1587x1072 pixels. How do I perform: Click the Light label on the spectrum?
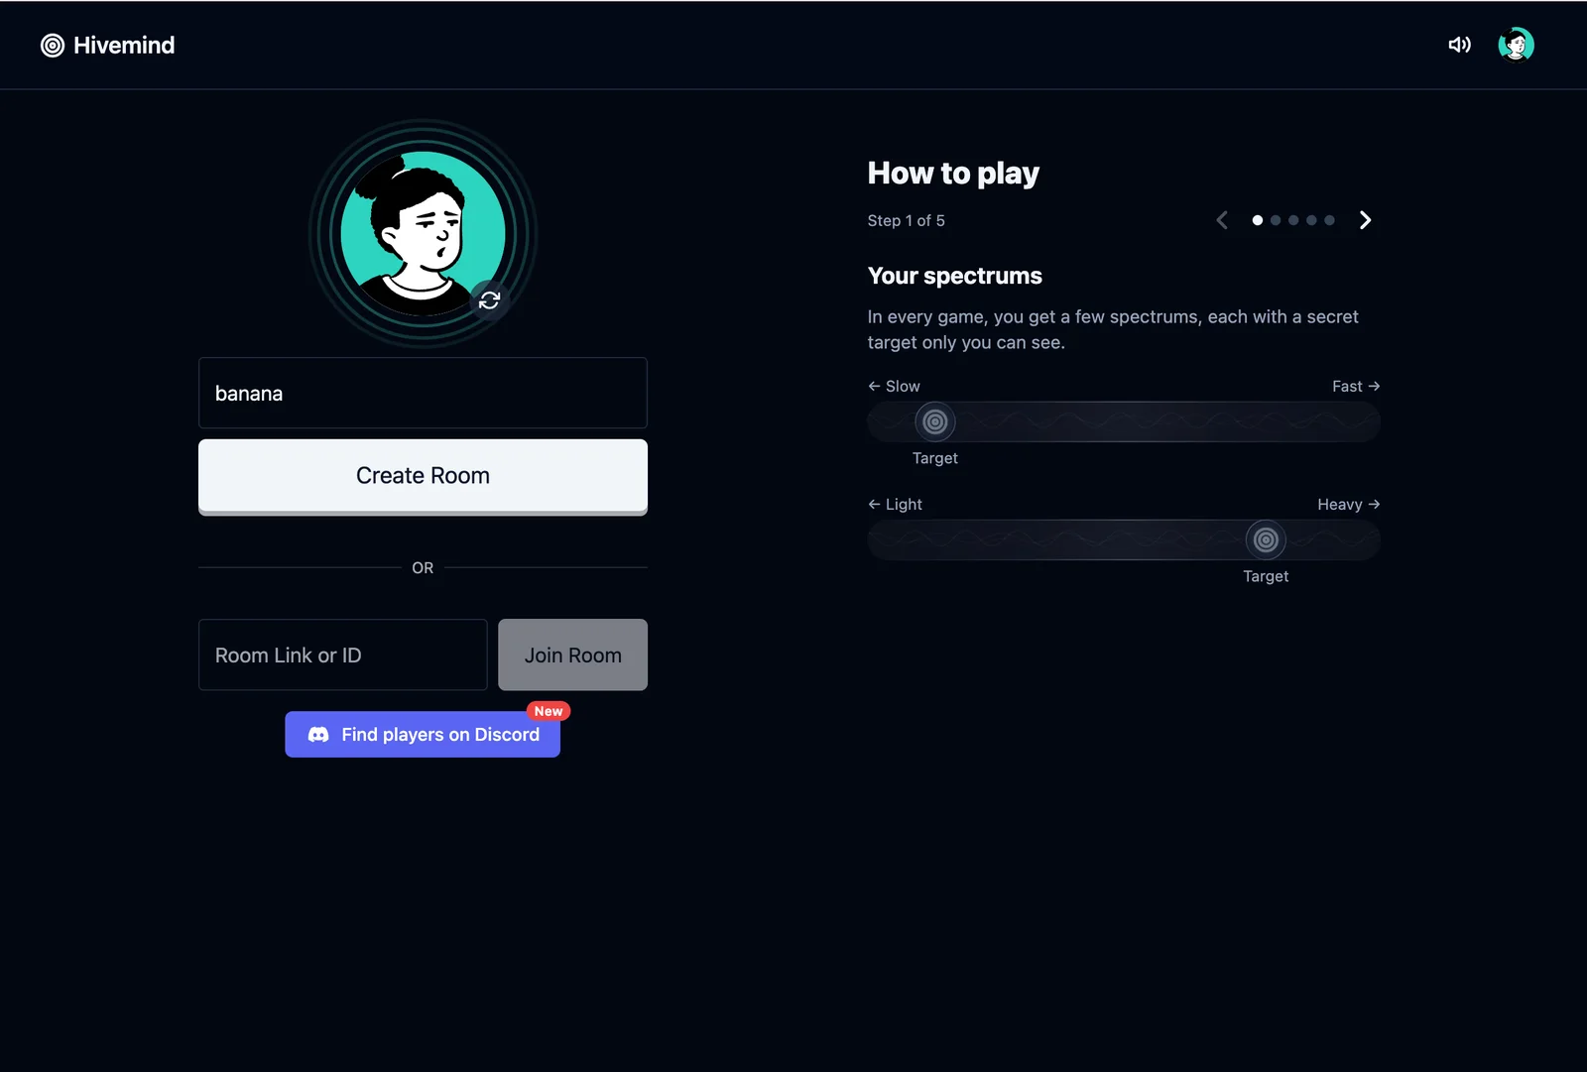(x=904, y=504)
